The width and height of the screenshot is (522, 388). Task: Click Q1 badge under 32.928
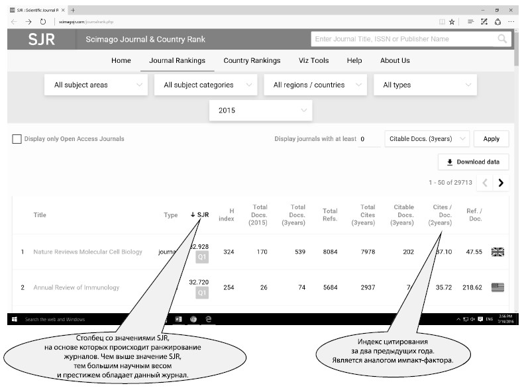tap(202, 257)
